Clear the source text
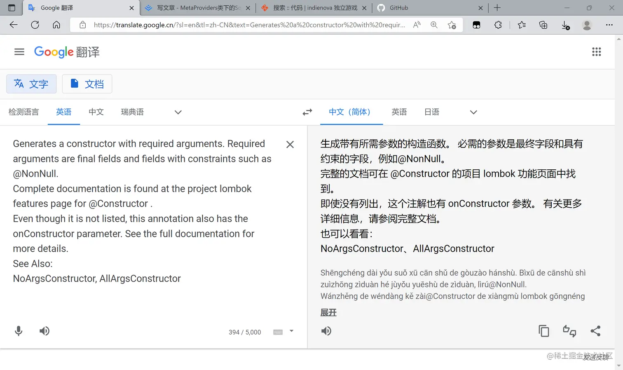The width and height of the screenshot is (623, 370). pyautogui.click(x=290, y=144)
